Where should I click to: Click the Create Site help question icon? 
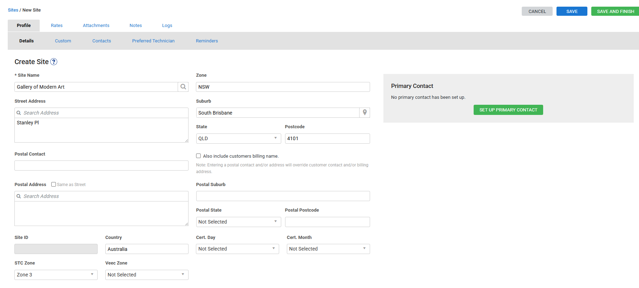(x=54, y=62)
